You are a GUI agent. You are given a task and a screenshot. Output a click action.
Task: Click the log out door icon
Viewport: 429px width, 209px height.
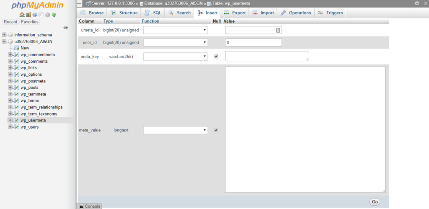28,15
